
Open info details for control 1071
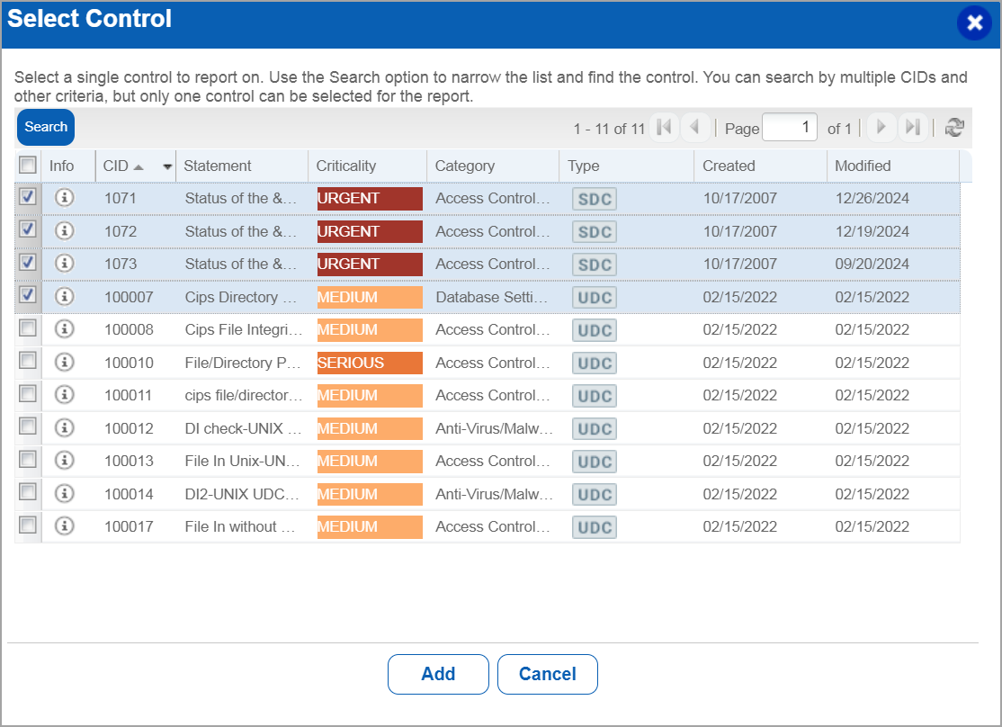[x=64, y=198]
